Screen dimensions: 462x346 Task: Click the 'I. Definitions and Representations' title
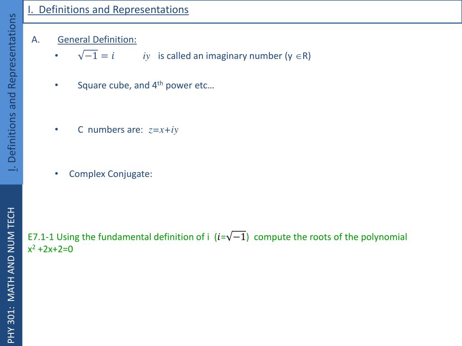click(x=108, y=10)
